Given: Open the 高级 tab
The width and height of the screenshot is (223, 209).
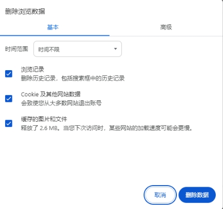Looking at the screenshot, I should [166, 27].
